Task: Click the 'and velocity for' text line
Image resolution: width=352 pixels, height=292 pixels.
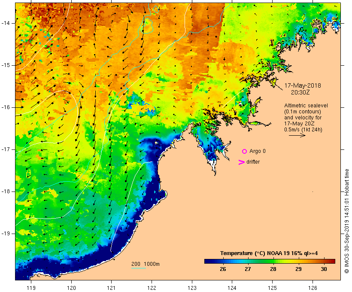Action: (x=303, y=118)
